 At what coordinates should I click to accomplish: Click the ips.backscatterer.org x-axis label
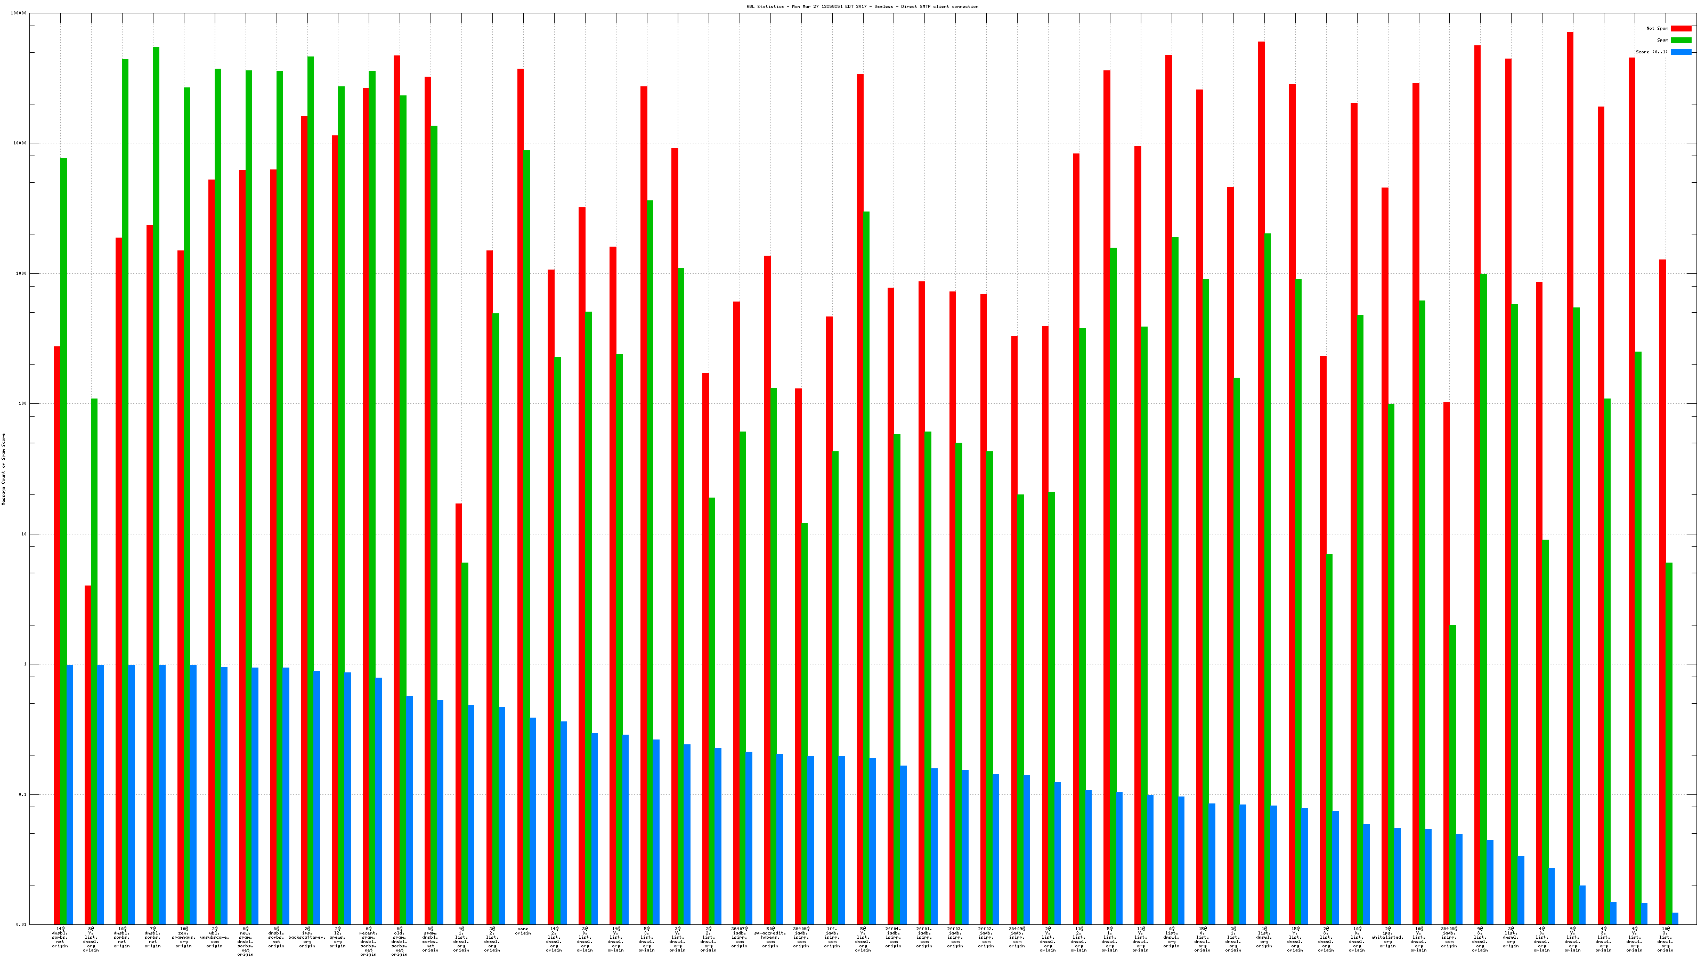click(x=307, y=937)
